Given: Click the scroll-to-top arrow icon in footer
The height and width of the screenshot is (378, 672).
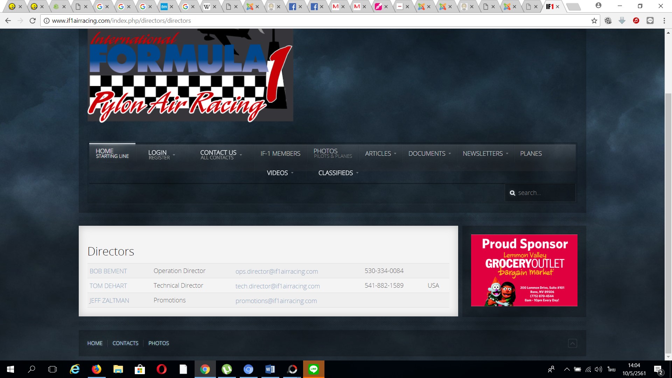Looking at the screenshot, I should [572, 343].
